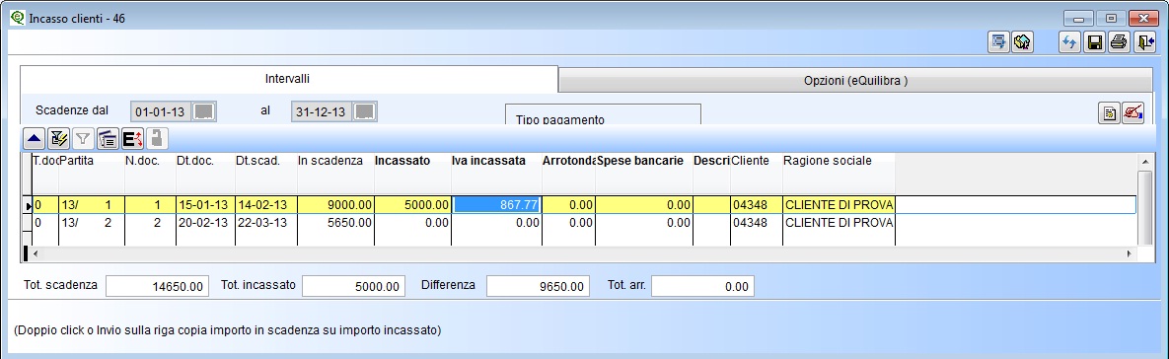Click the hand-writing signature icon

coord(1133,113)
